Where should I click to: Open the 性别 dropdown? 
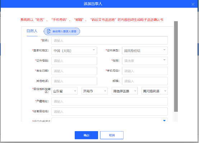(x=145, y=61)
